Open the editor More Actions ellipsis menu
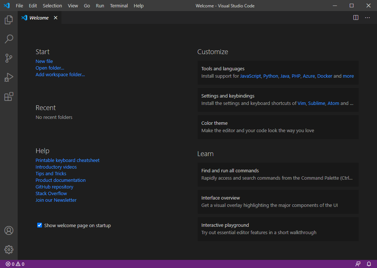 [x=367, y=18]
